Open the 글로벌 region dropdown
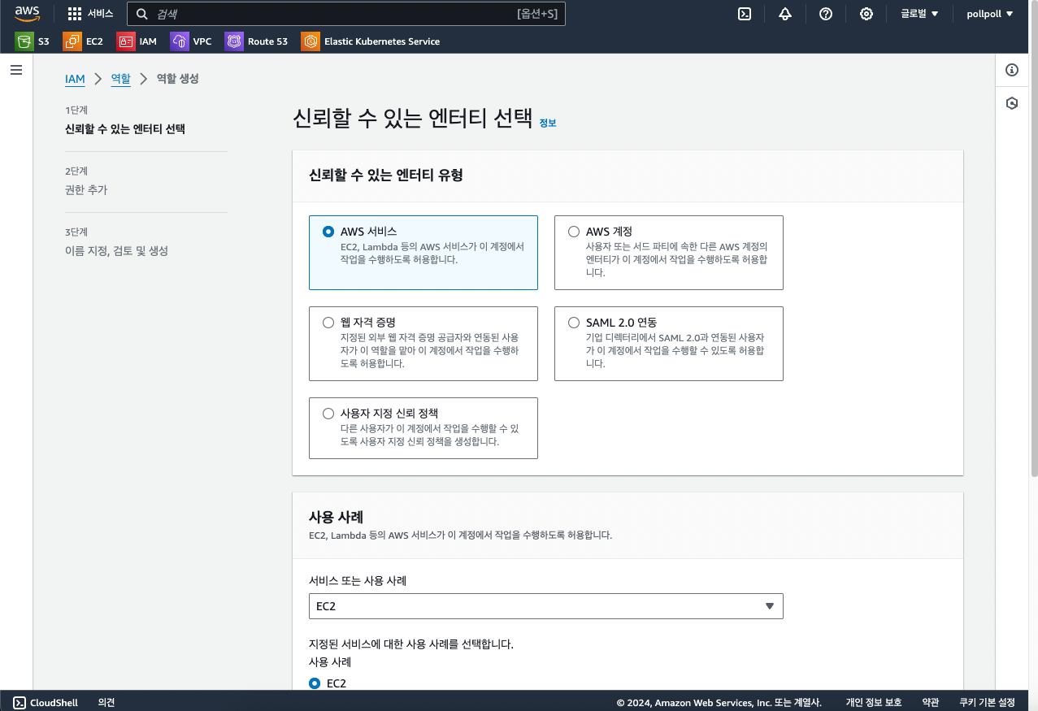 (919, 14)
